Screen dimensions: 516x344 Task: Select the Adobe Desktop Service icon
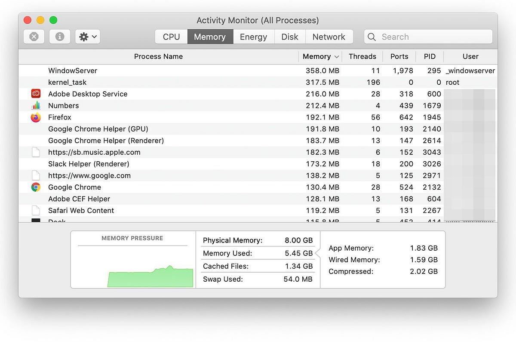(36, 94)
